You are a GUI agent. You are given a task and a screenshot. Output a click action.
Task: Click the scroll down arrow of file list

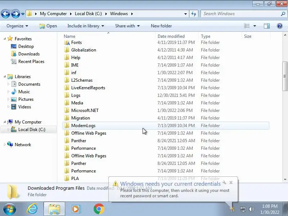pos(285,179)
